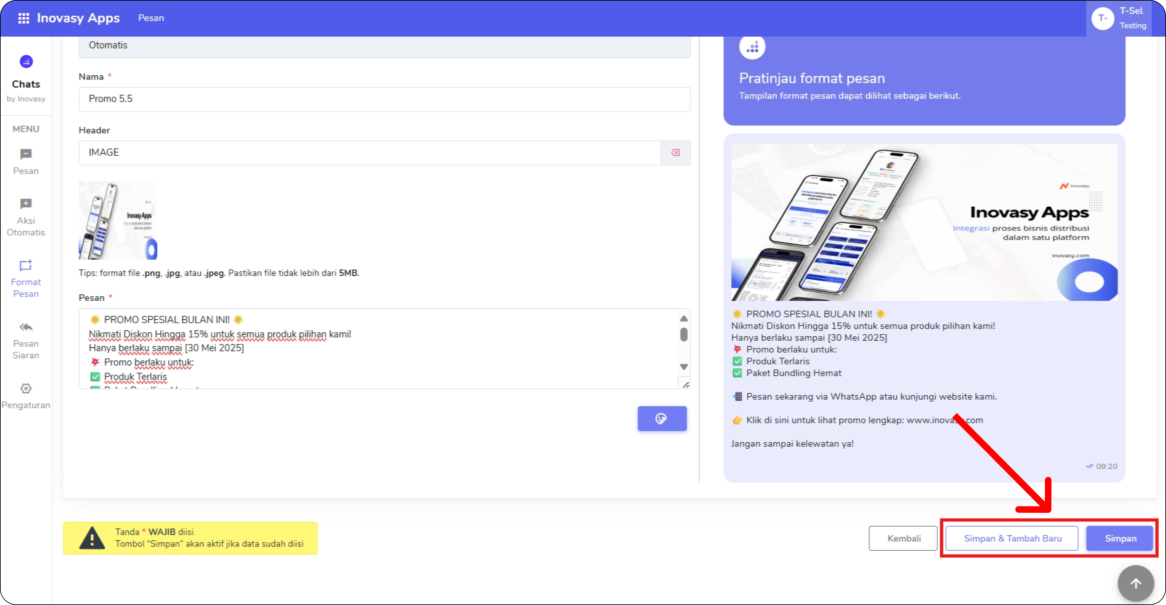
Task: Click the Nama input field
Action: click(x=384, y=99)
